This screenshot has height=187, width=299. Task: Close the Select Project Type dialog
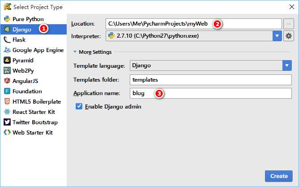[291, 7]
